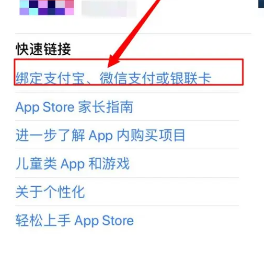
Task: Click the pixelated account avatar image
Action: click(47, 7)
